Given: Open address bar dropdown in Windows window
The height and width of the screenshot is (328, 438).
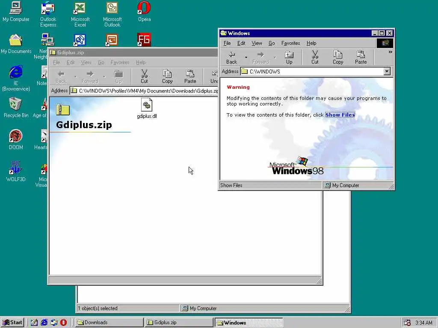Looking at the screenshot, I should [x=387, y=71].
